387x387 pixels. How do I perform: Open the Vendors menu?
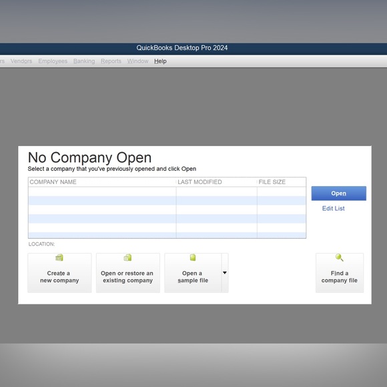coord(21,61)
